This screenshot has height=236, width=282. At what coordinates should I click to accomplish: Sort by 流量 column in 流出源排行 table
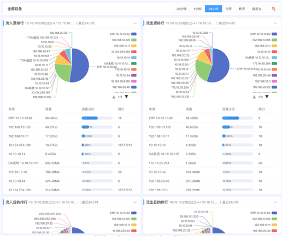(x=189, y=109)
